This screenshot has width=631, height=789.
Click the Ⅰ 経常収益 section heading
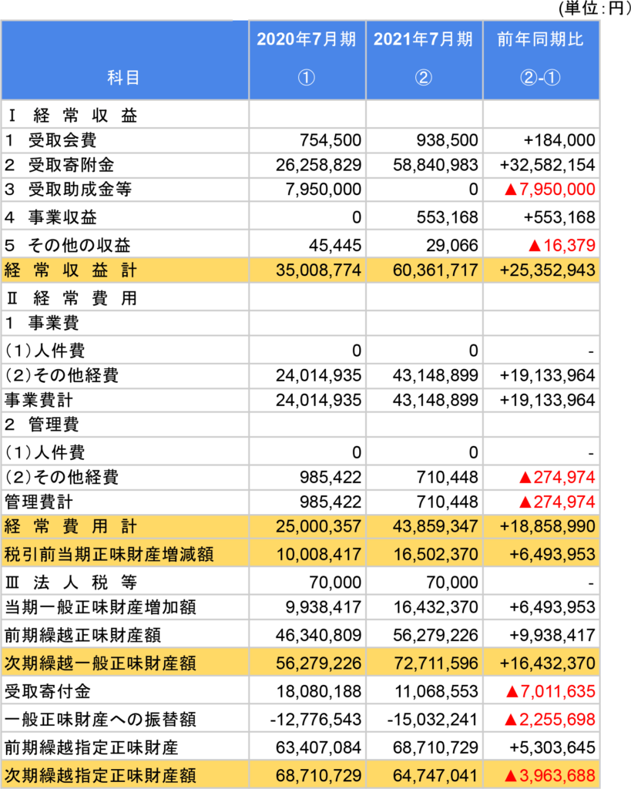71,116
